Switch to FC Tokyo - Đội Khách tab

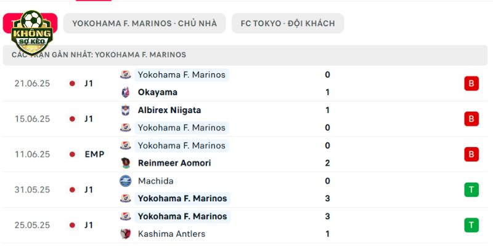point(288,23)
